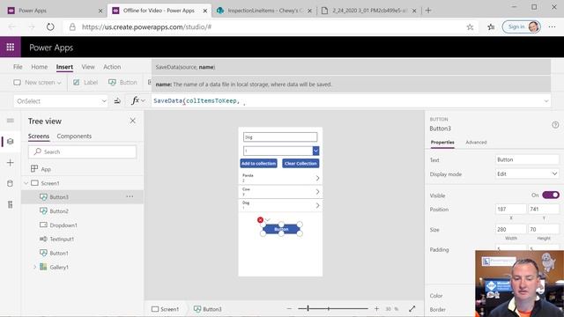The height and width of the screenshot is (317, 564).
Task: Close the Tree view panel
Action: (x=133, y=121)
